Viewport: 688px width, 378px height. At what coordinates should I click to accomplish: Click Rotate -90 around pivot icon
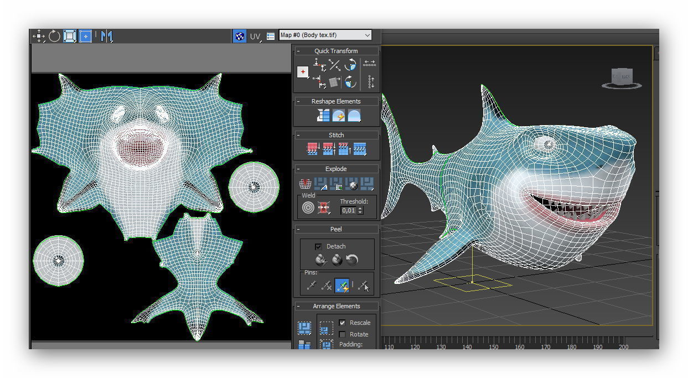(350, 82)
